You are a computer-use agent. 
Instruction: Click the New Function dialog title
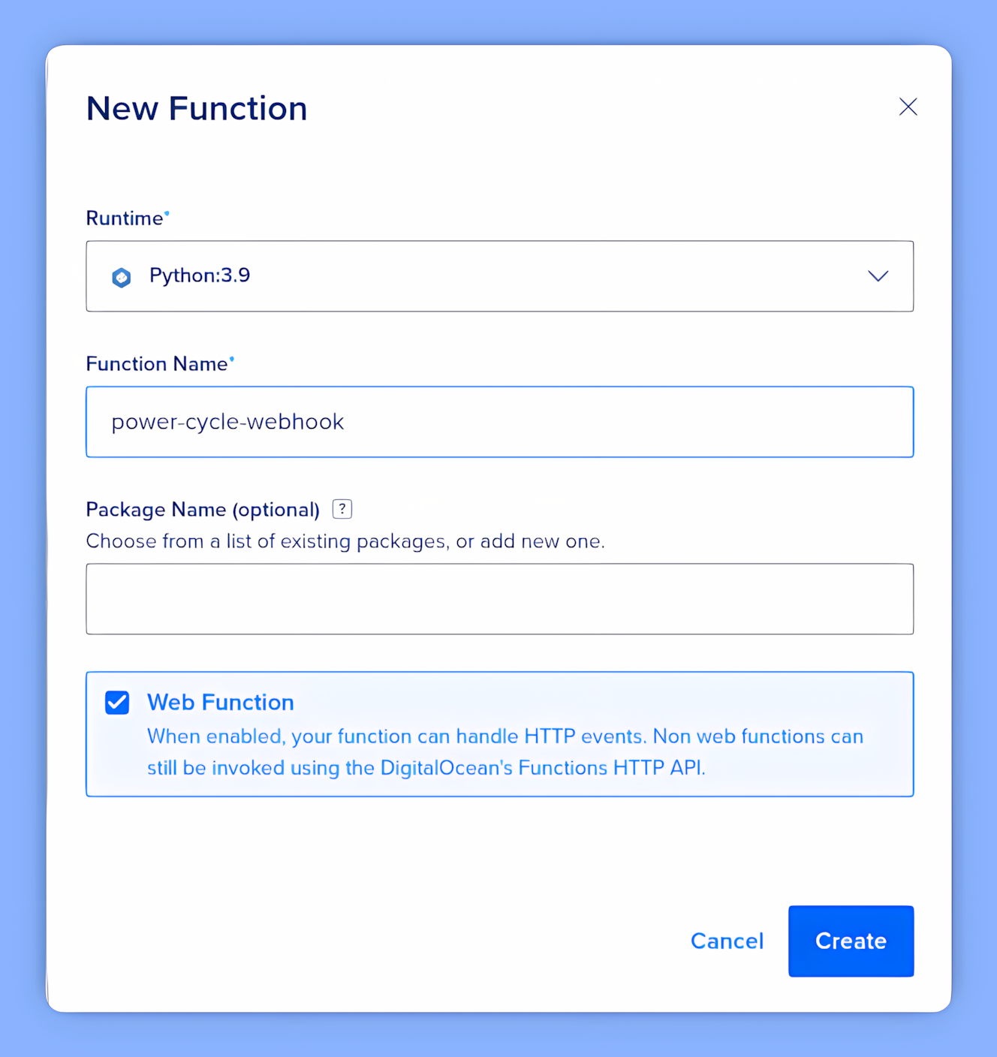197,108
